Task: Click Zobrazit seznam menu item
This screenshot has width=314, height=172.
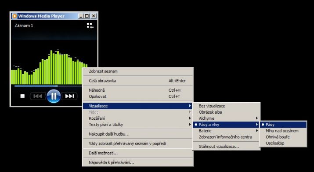Action: point(137,71)
